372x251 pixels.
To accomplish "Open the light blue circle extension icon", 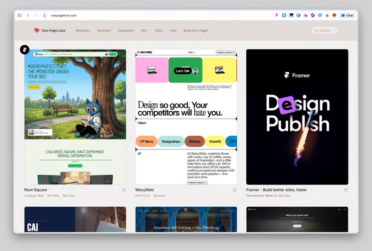I will 320,15.
